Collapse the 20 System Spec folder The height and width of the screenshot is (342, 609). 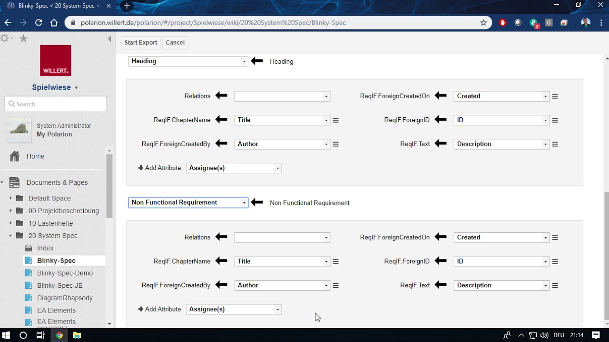click(10, 236)
